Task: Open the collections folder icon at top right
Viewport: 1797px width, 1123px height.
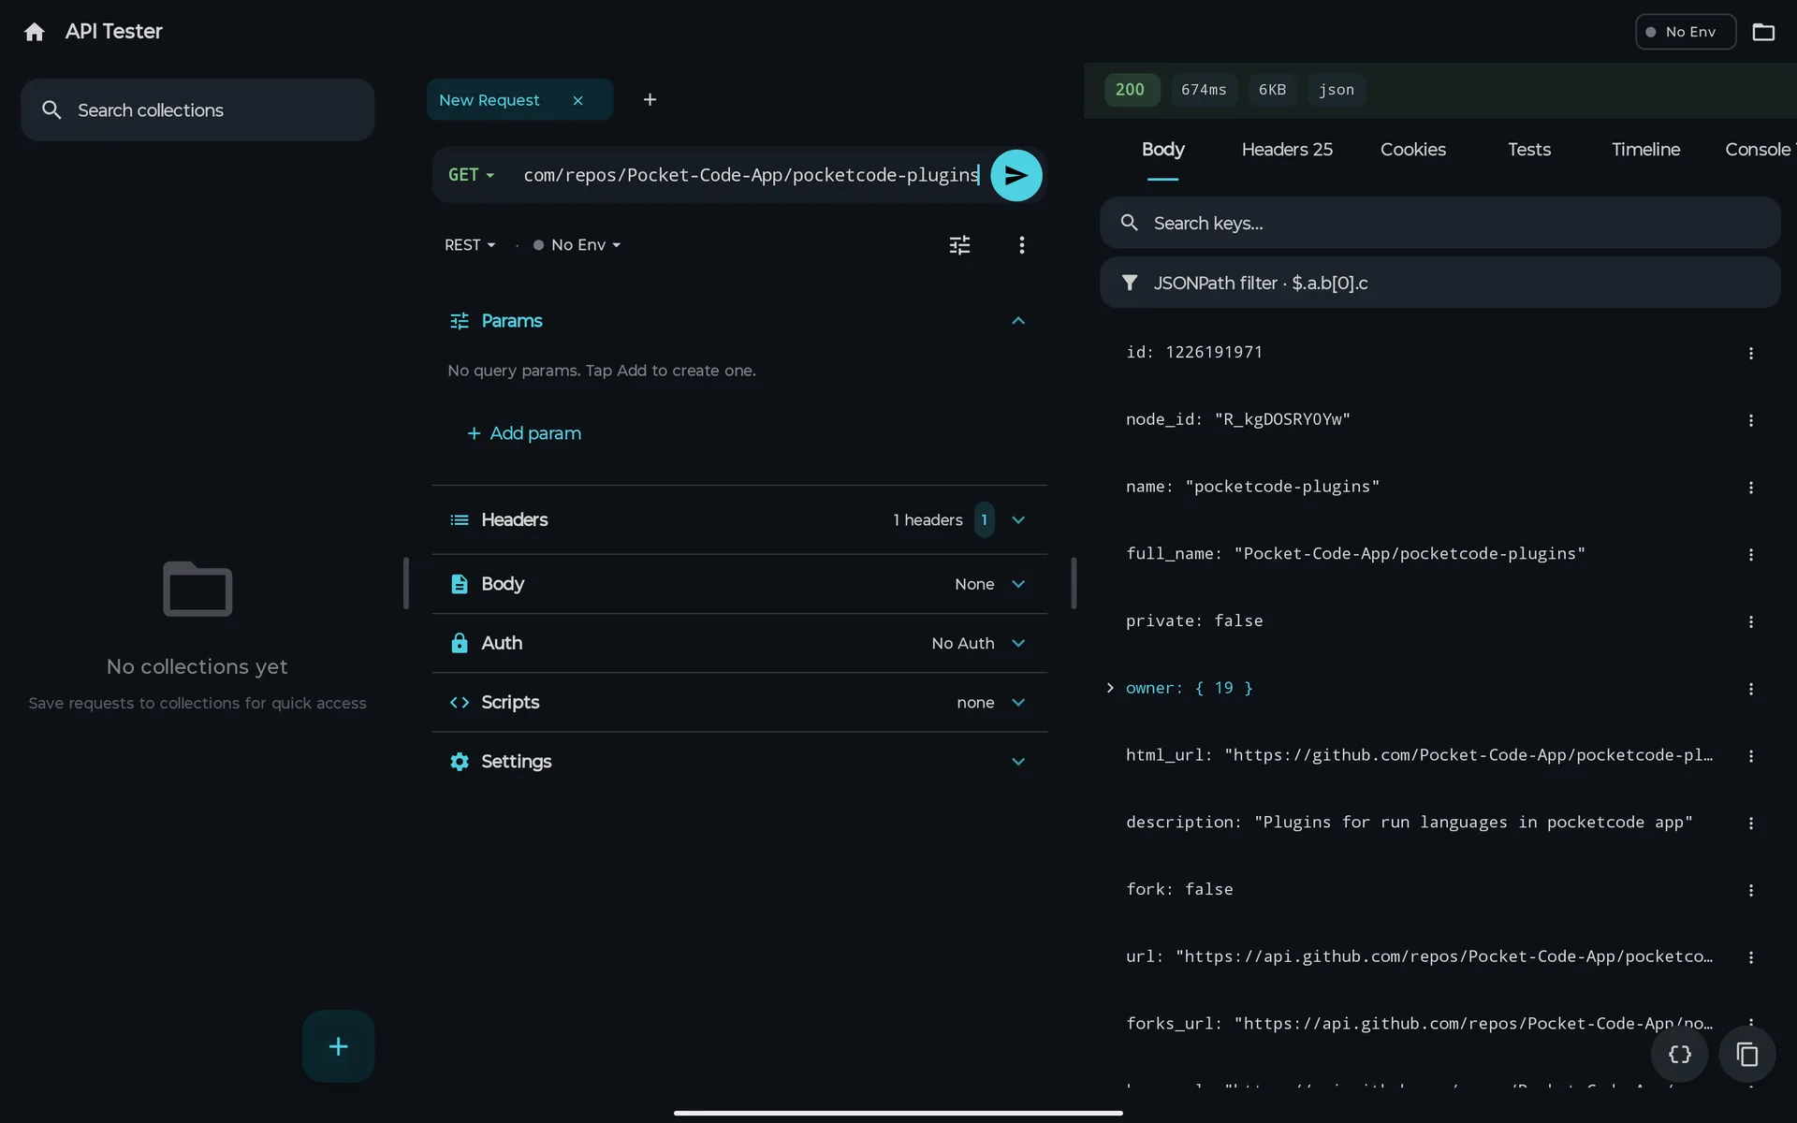Action: coord(1763,32)
